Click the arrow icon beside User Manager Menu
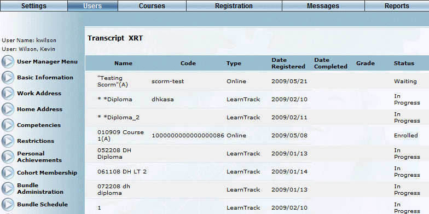 click(x=8, y=62)
